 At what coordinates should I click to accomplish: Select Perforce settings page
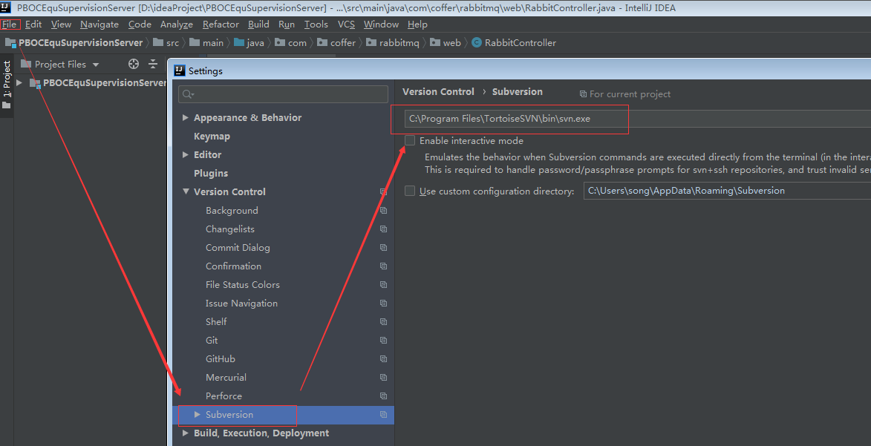(x=224, y=396)
